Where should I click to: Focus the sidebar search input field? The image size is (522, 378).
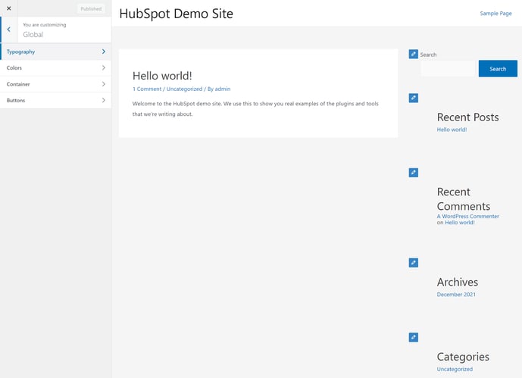coord(448,68)
